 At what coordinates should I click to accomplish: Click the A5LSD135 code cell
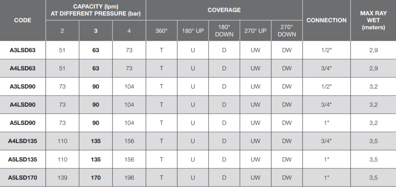point(23,159)
